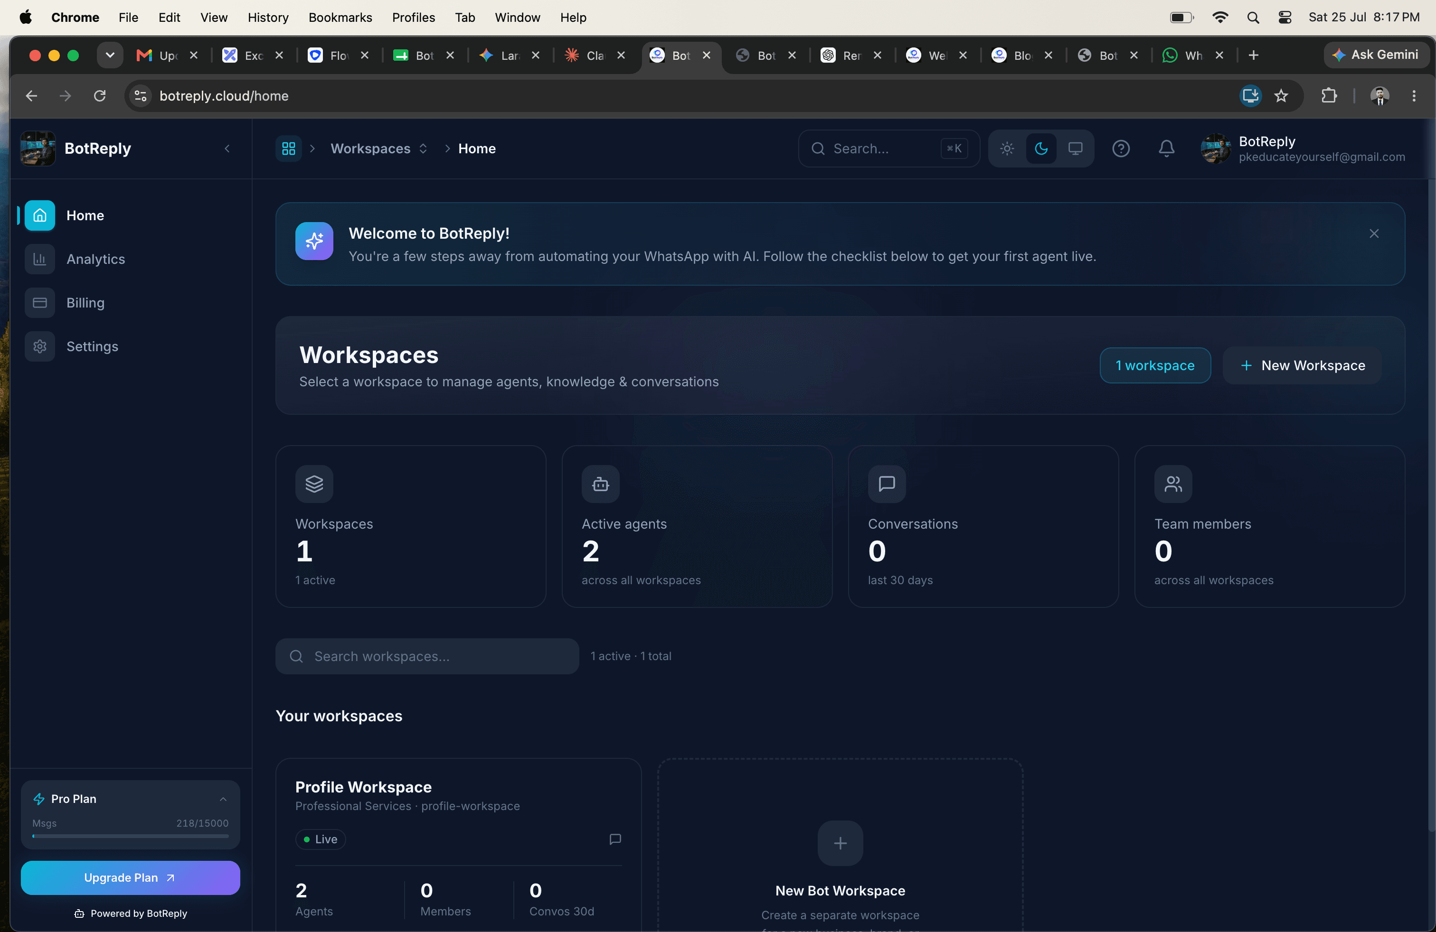Open the History menu

(268, 18)
